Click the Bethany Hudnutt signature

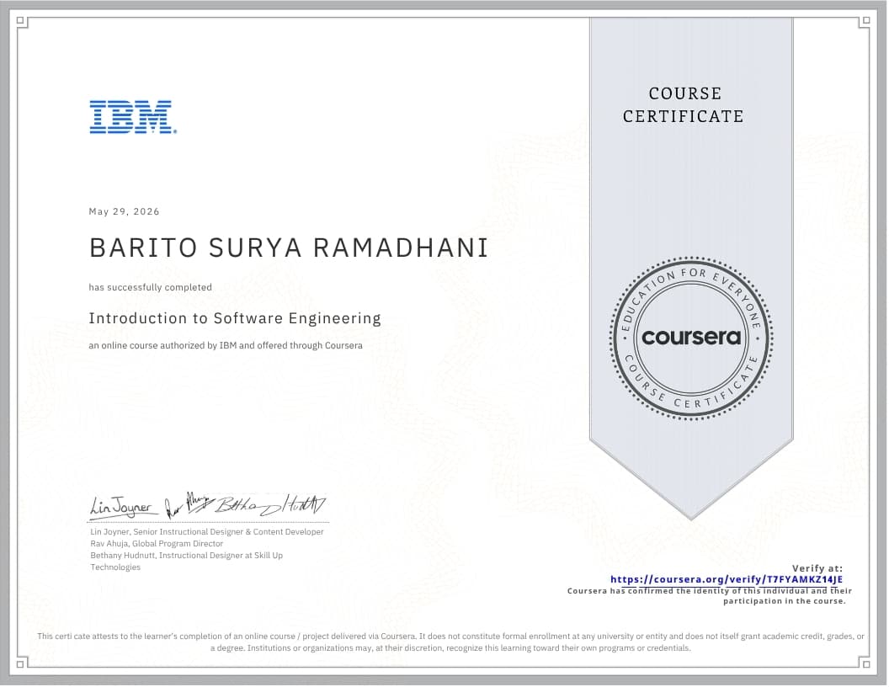tap(270, 506)
